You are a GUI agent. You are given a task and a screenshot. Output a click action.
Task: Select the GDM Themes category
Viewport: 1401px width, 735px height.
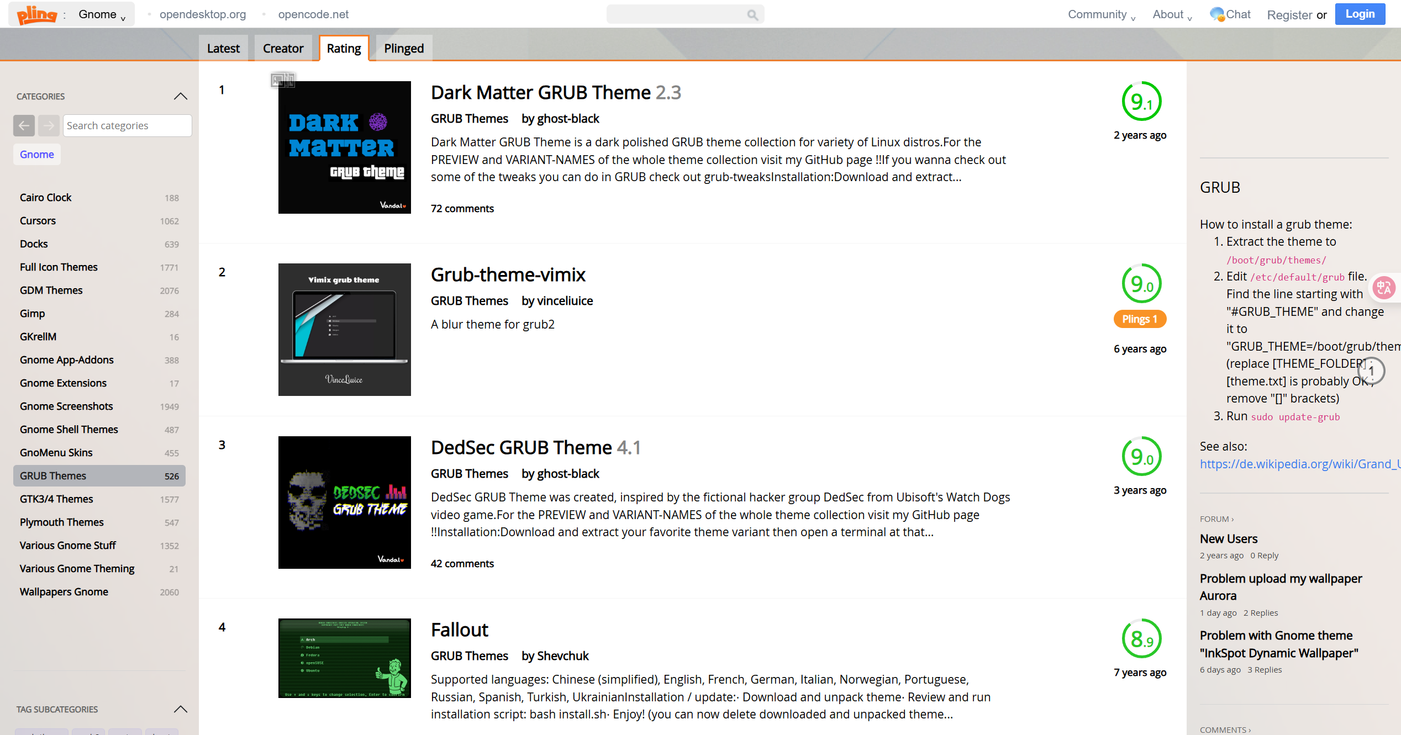(99, 290)
